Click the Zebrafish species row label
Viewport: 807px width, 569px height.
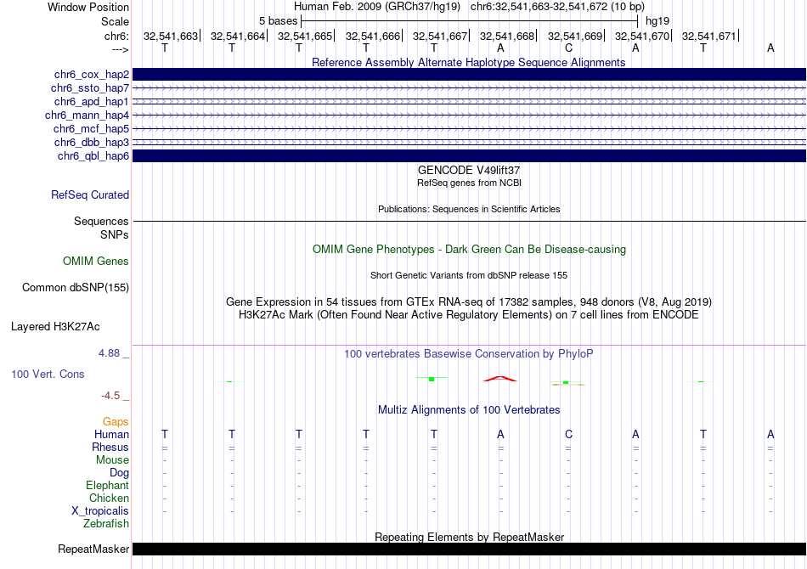pyautogui.click(x=106, y=524)
